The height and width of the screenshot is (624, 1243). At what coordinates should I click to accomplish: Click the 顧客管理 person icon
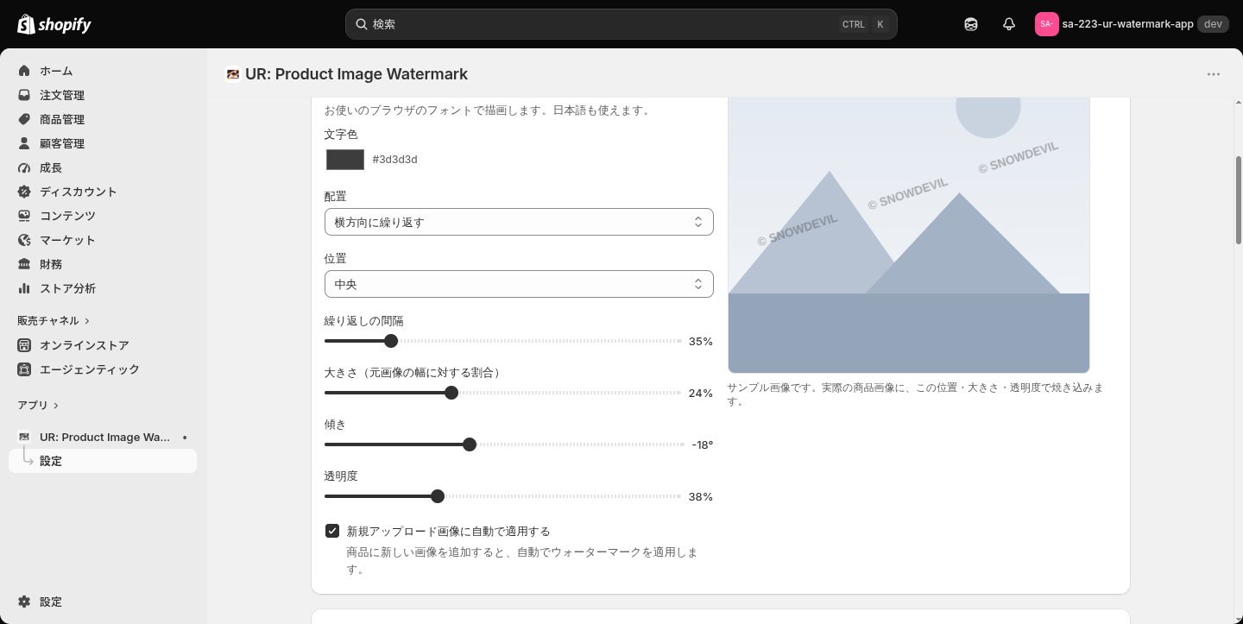click(x=24, y=143)
